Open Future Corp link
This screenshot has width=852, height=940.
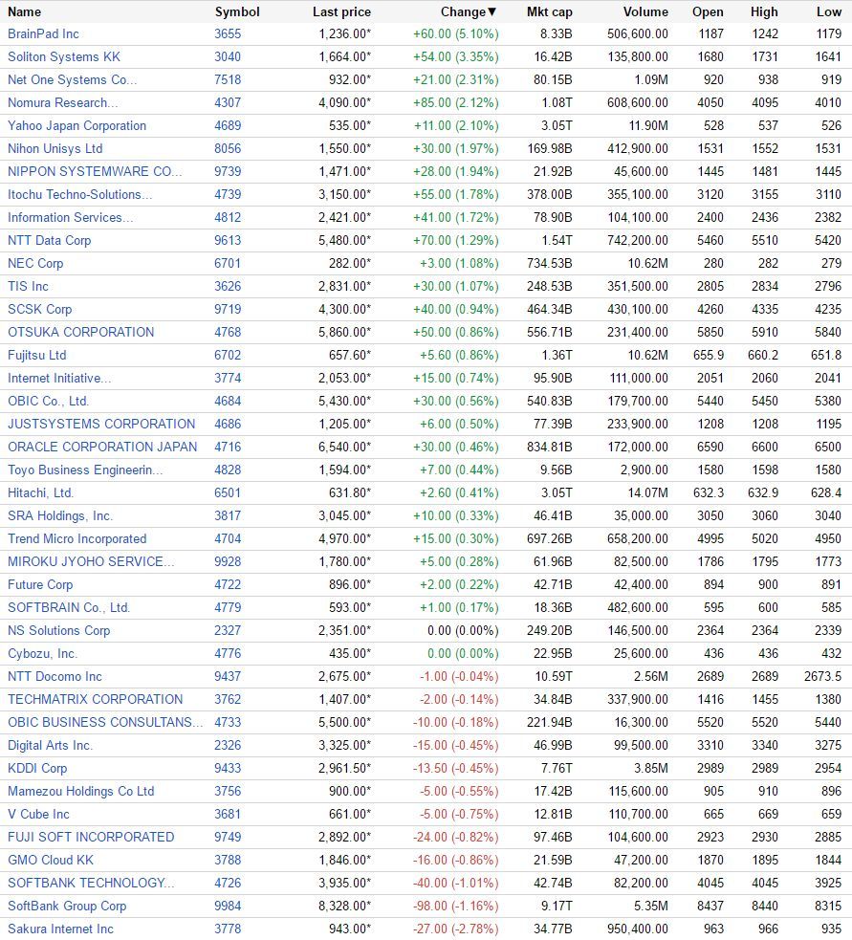point(40,584)
